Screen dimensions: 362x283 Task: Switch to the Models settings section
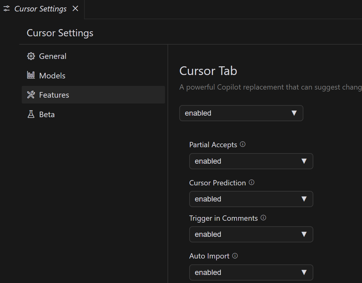click(52, 76)
